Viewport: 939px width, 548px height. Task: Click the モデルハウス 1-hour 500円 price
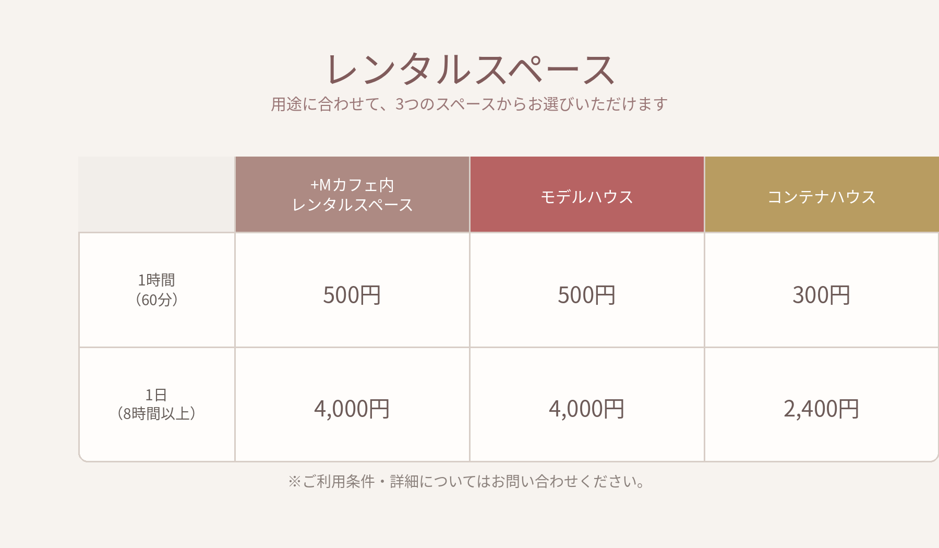pos(587,295)
